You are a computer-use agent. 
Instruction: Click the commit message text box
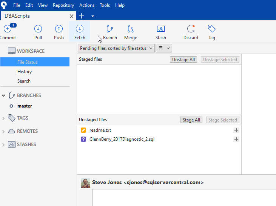[184, 197]
